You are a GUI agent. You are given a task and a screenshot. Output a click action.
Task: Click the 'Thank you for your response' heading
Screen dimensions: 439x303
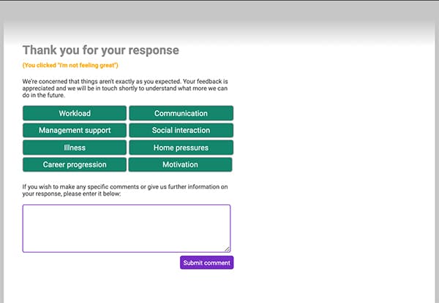[101, 50]
